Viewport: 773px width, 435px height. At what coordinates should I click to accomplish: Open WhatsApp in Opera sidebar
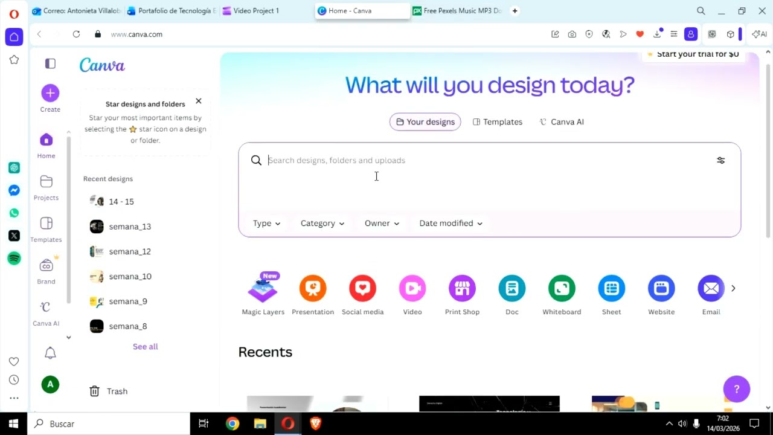point(14,213)
